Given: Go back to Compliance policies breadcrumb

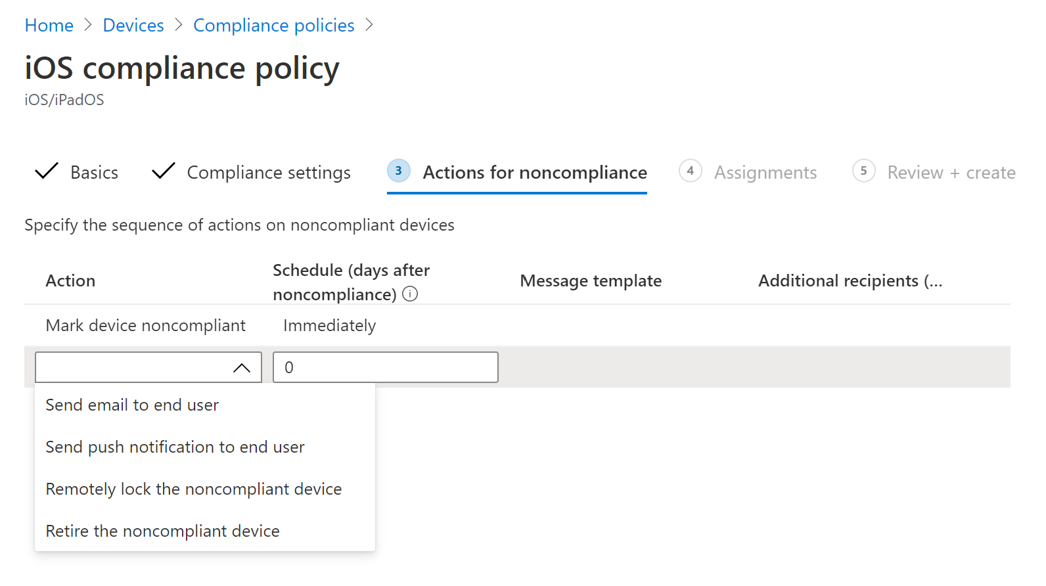Looking at the screenshot, I should click(273, 26).
